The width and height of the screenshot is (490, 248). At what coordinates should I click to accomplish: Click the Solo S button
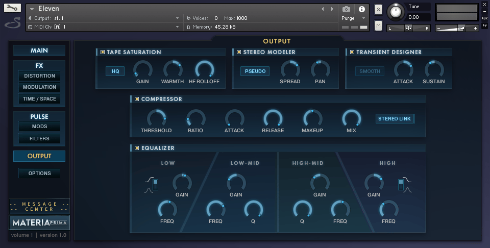click(x=378, y=9)
